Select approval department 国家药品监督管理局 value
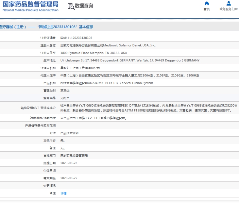 point(74,156)
